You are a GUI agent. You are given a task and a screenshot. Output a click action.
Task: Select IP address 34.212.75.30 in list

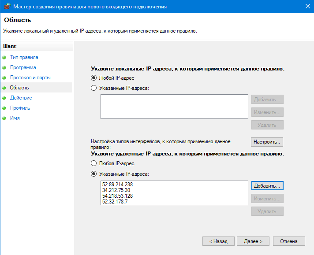tap(116, 190)
